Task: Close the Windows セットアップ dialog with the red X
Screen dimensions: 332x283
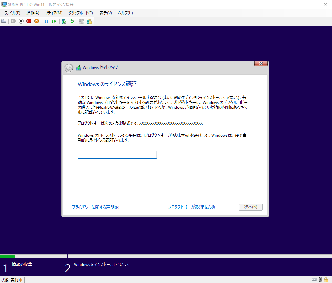Action: [x=261, y=64]
